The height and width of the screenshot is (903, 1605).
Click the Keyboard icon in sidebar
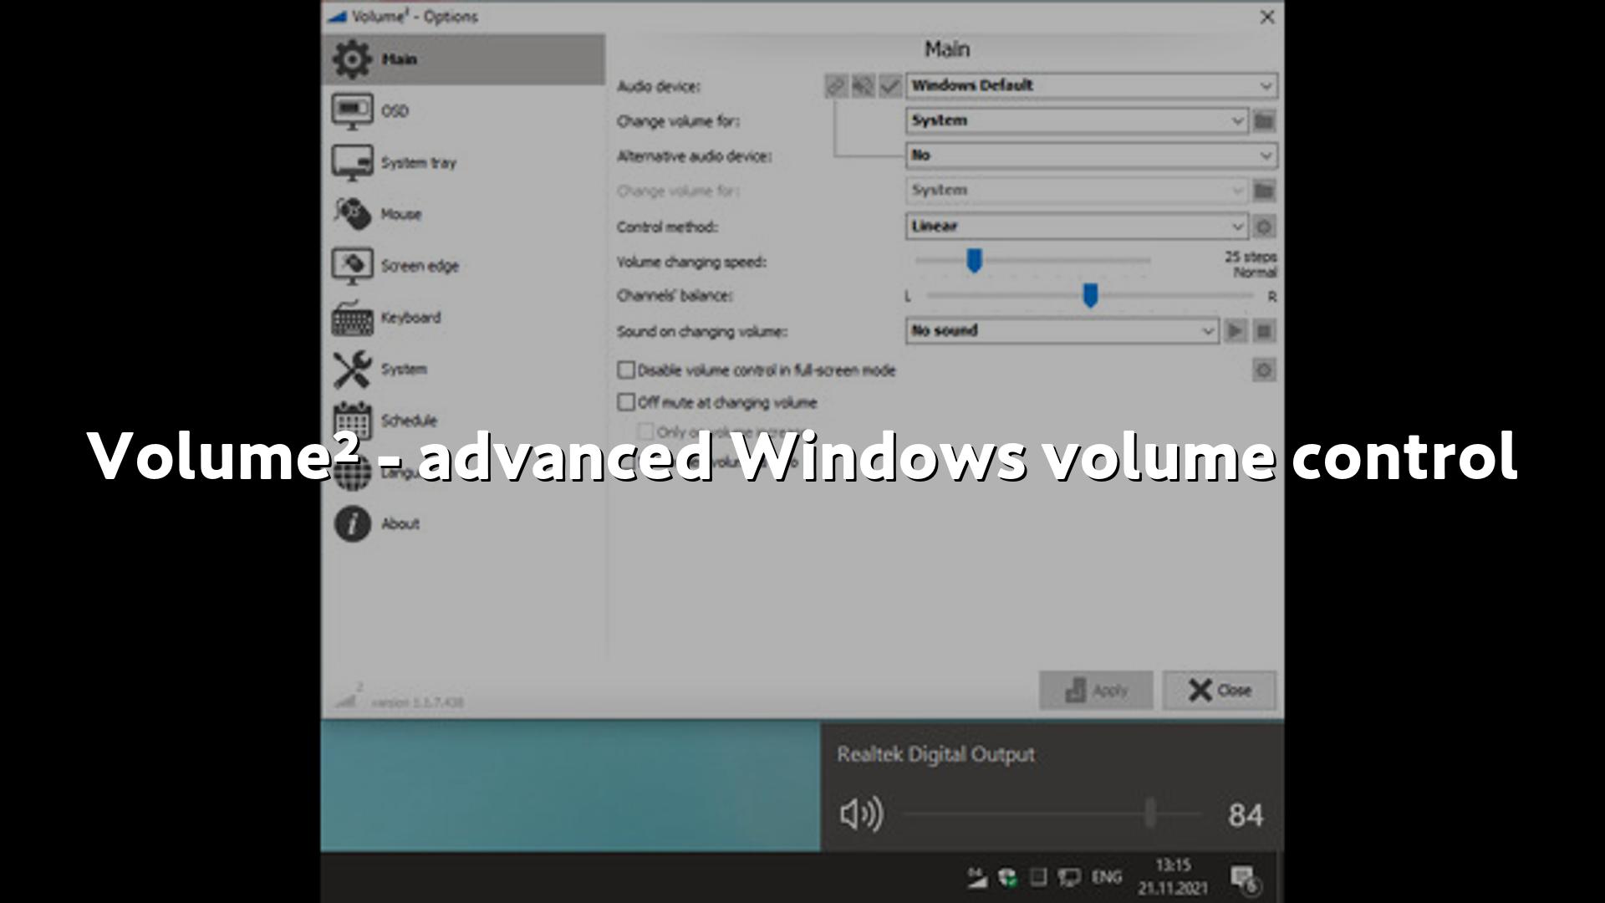click(x=352, y=318)
